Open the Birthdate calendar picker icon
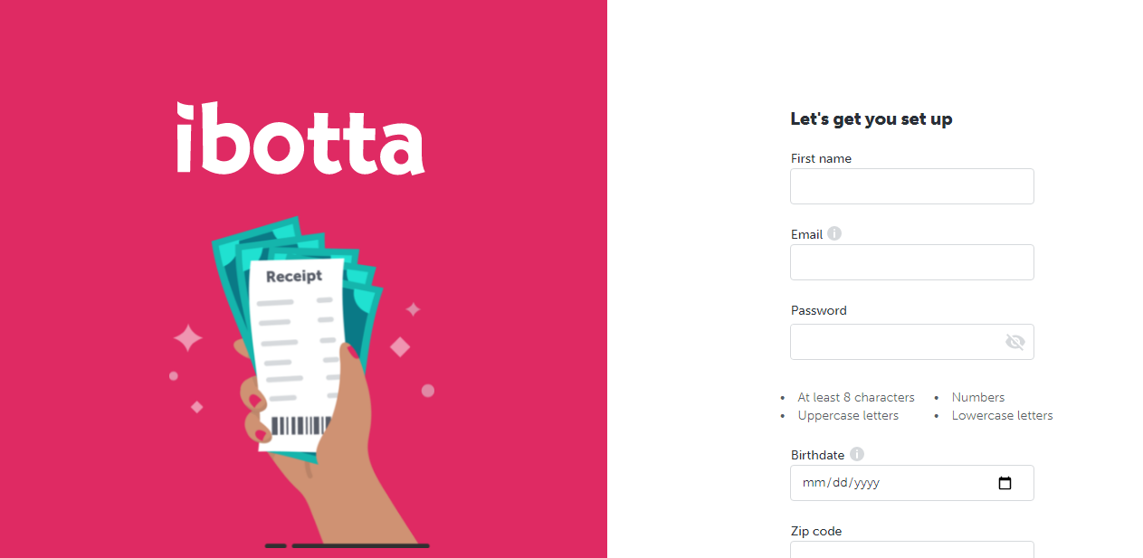Viewport: 1143px width, 558px height. tap(1005, 483)
